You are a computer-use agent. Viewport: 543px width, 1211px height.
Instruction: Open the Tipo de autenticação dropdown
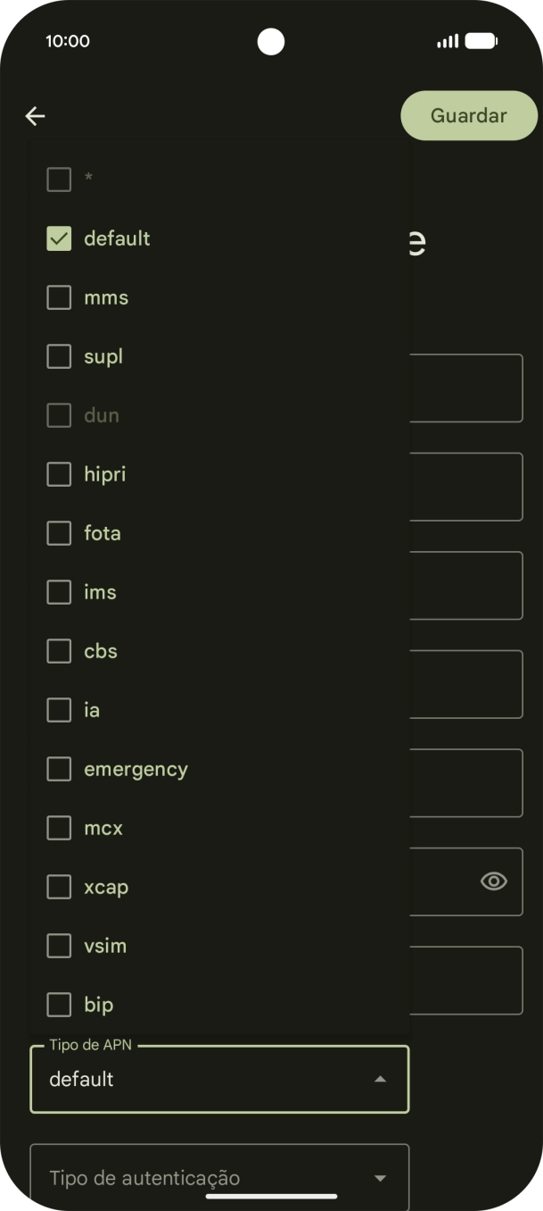pos(219,1177)
